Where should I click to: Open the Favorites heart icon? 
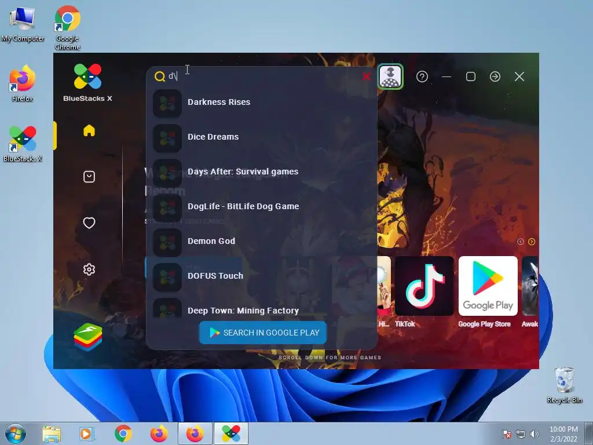(89, 223)
